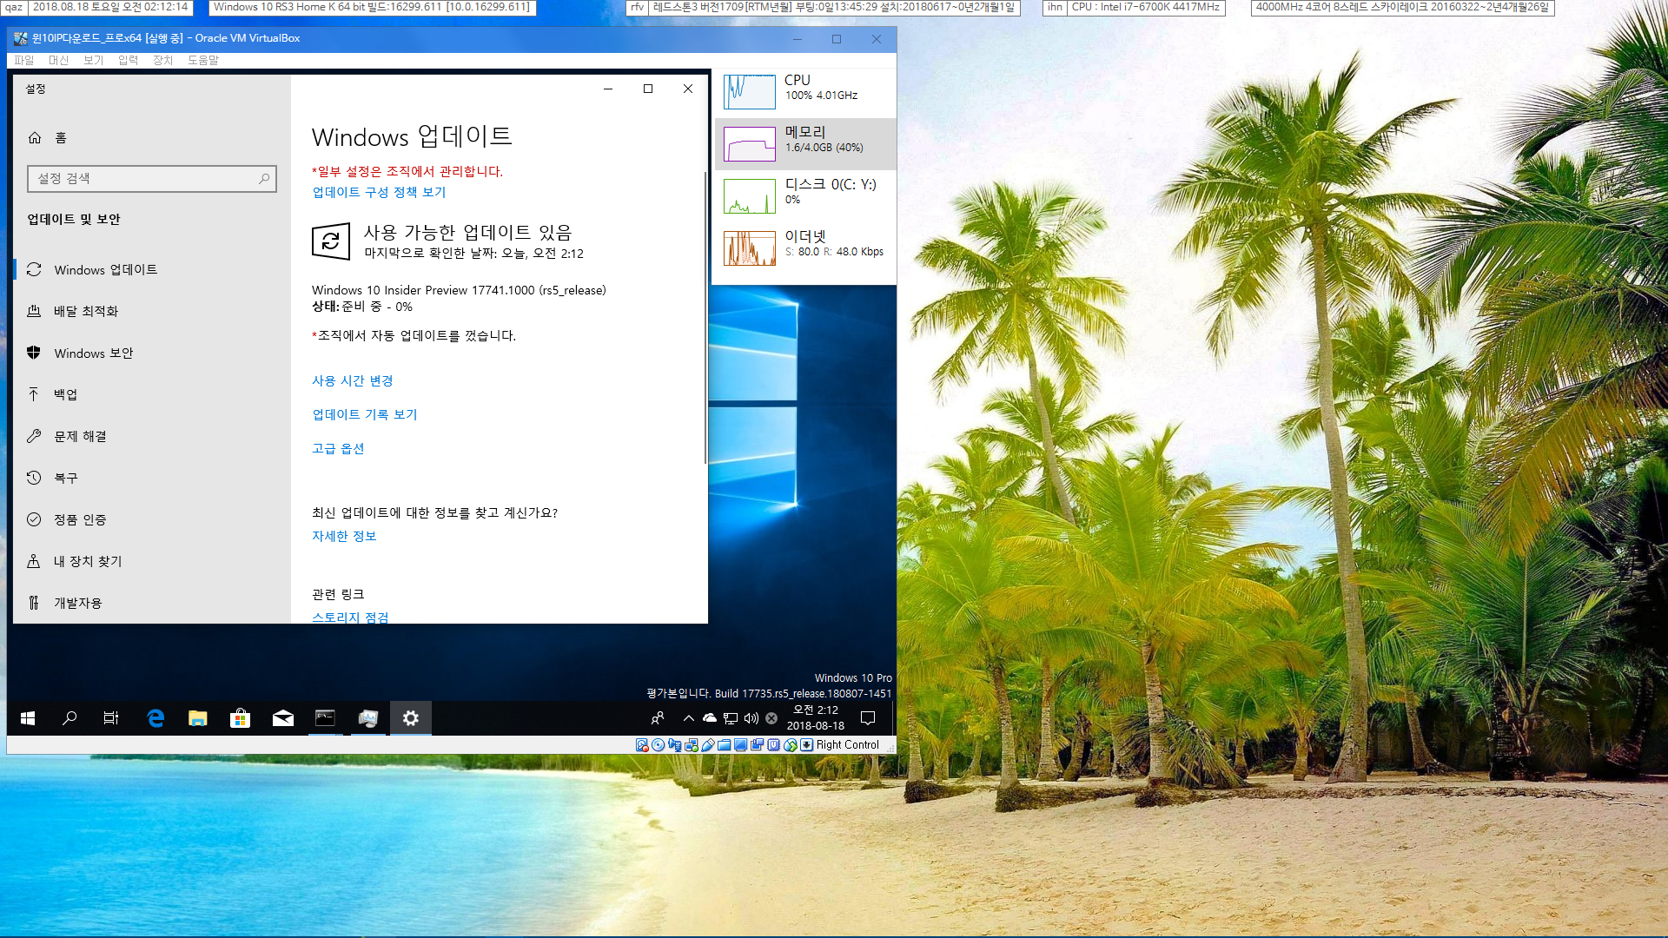Open 내 장치 찾기 page
Viewport: 1668px width, 938px height.
click(152, 561)
